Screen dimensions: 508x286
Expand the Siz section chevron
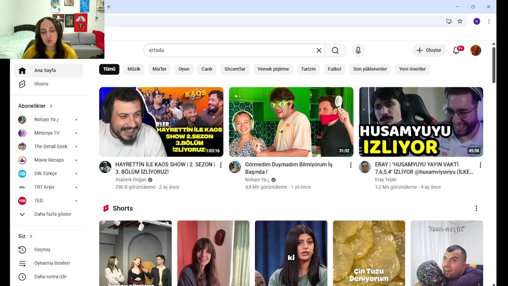[31, 236]
